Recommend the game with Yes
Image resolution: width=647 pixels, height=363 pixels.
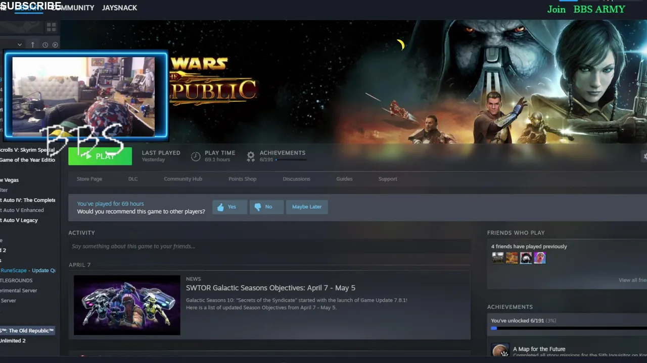pos(230,207)
